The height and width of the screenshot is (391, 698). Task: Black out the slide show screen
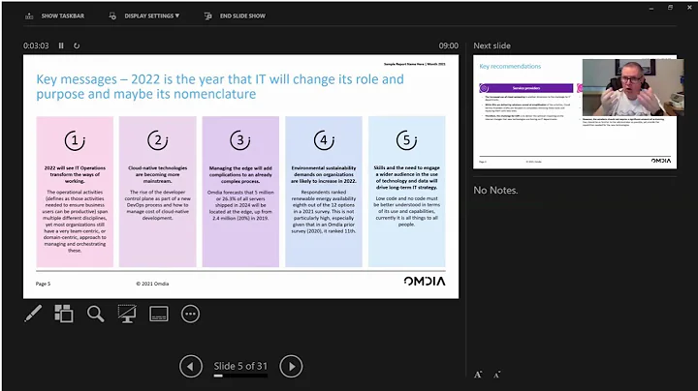(x=127, y=314)
